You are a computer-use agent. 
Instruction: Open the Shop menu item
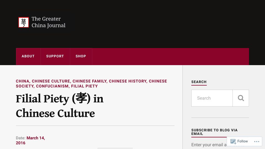[81, 56]
